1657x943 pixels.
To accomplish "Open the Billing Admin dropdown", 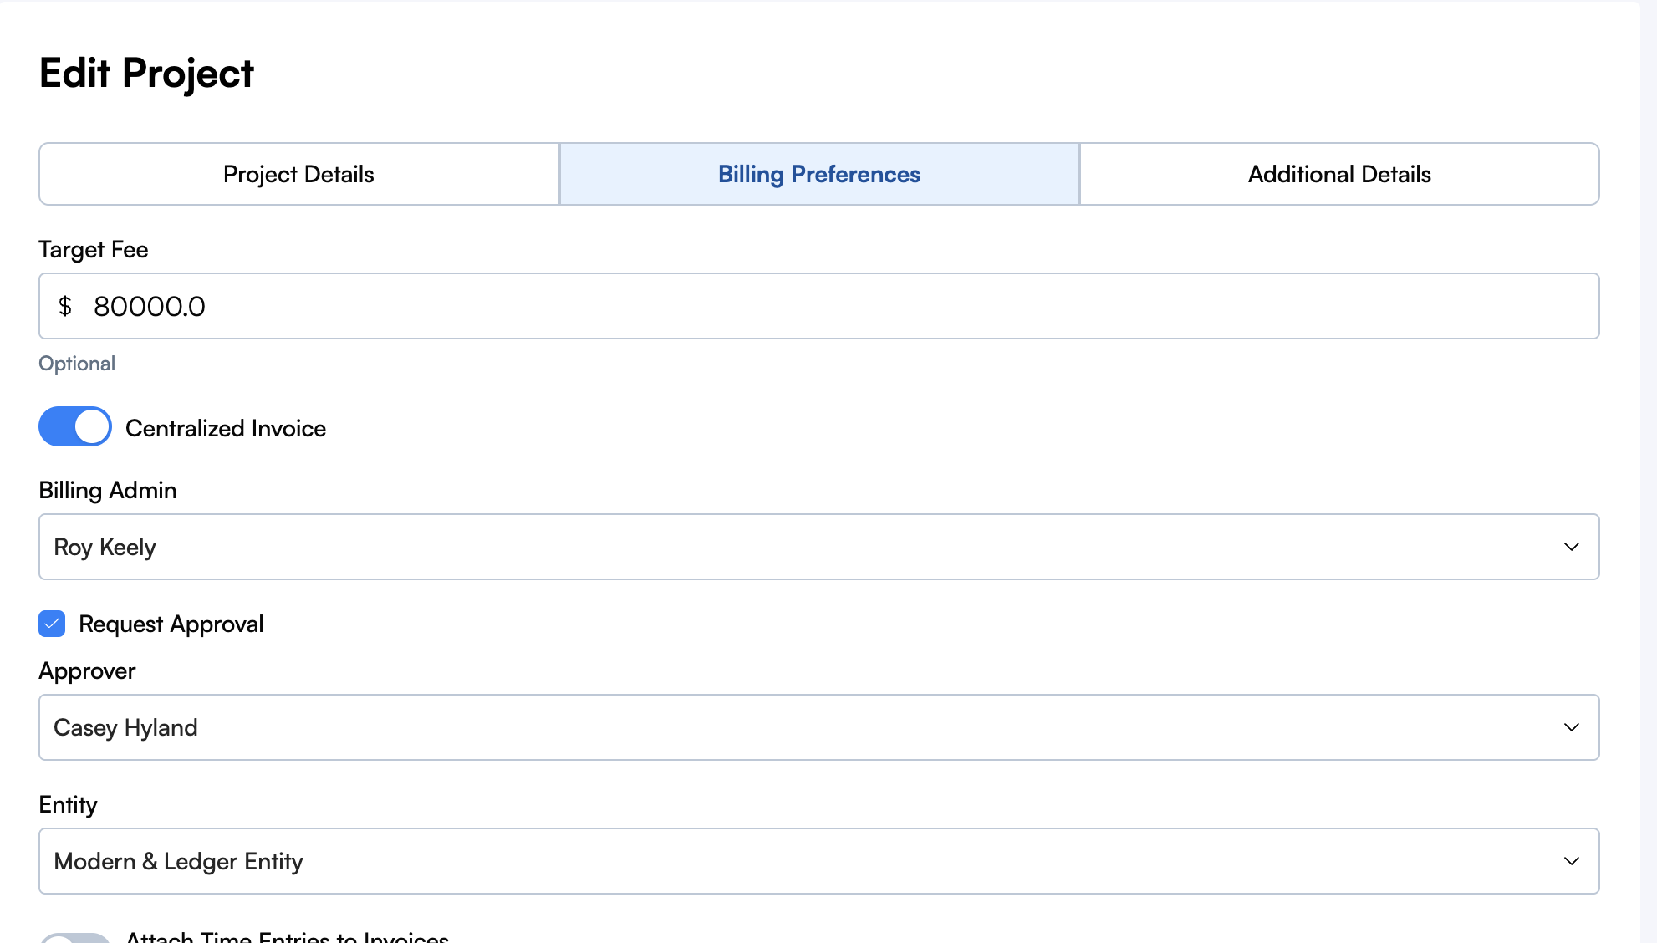I will coord(803,547).
